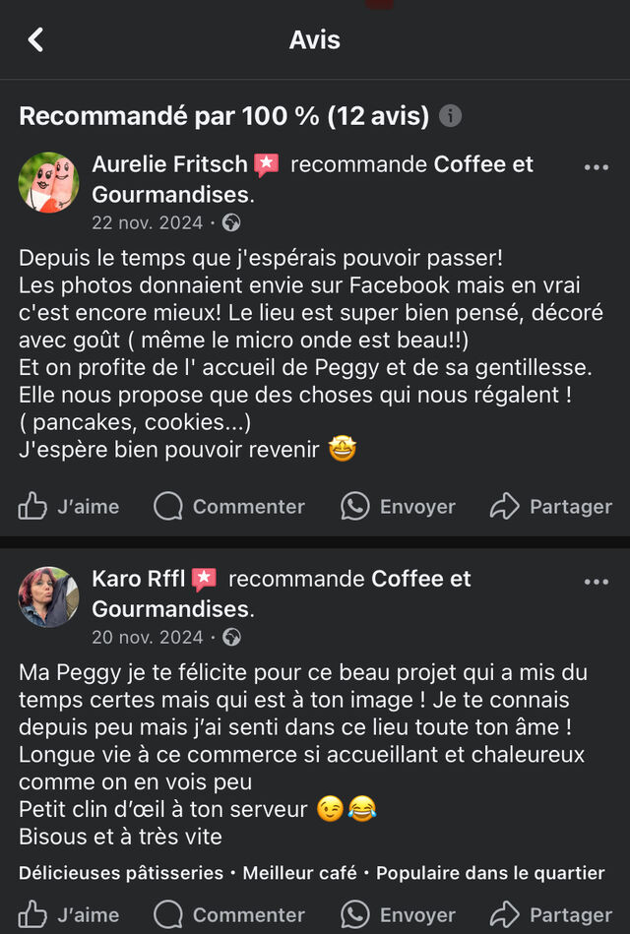The image size is (630, 934).
Task: Comment on Karo Rffl's review
Action: point(229,914)
